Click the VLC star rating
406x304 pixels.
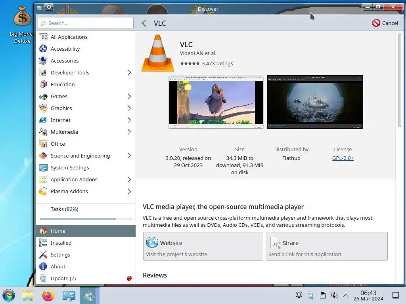[x=190, y=64]
